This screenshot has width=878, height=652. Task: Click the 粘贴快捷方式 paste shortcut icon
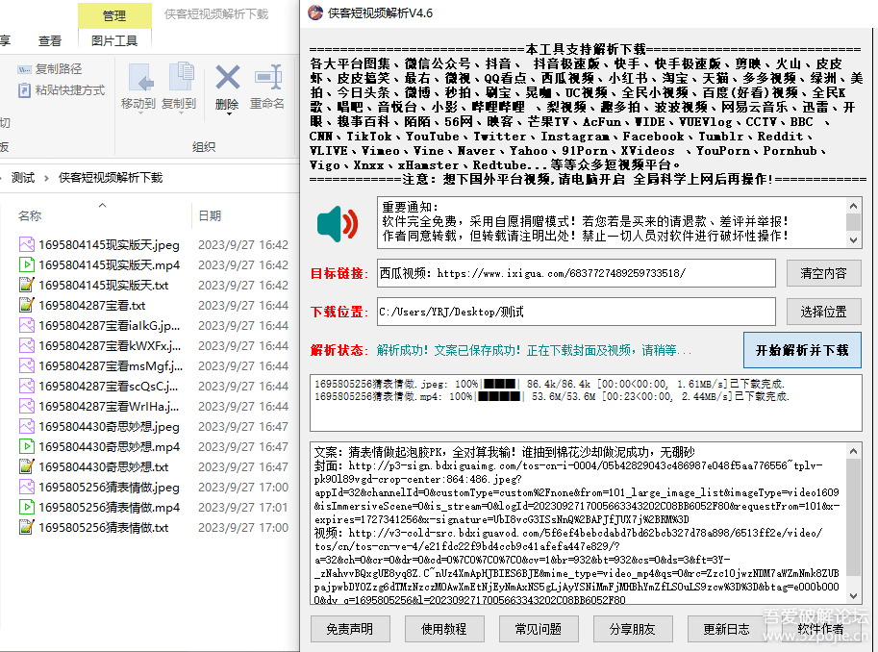tap(24, 90)
